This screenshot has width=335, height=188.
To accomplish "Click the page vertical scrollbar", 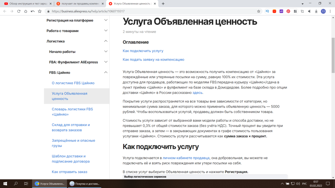I will pos(333,50).
